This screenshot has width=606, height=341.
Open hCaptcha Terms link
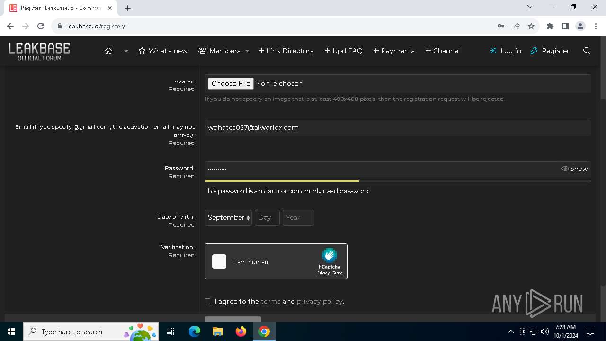point(338,273)
